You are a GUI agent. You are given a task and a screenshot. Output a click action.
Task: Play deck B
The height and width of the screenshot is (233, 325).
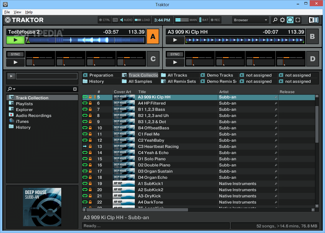(175, 40)
